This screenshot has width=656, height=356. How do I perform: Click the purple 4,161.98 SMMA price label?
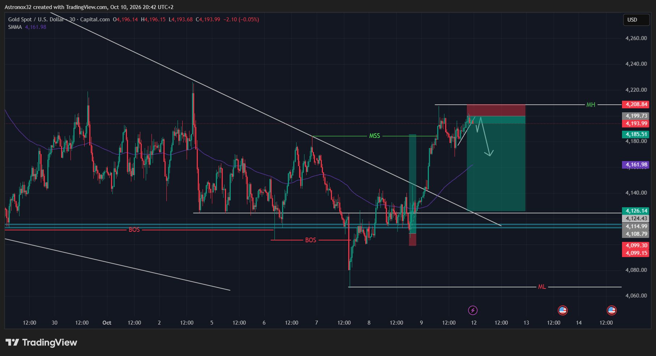(635, 165)
